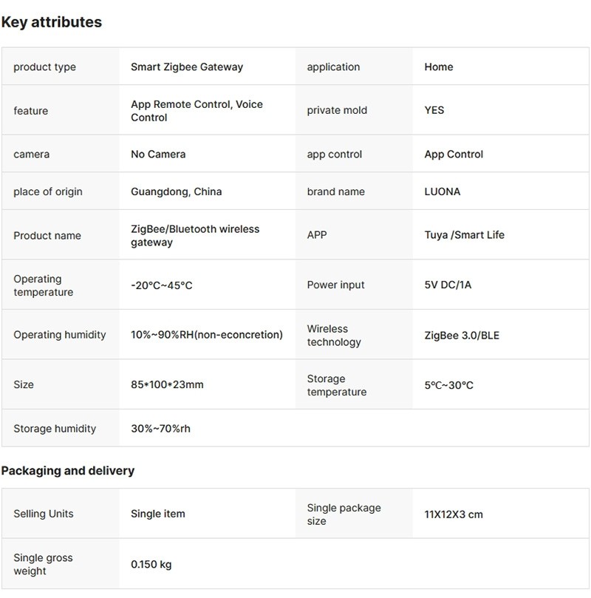Click the 85*100*23mm size value
This screenshot has height=598, width=591.
167,384
